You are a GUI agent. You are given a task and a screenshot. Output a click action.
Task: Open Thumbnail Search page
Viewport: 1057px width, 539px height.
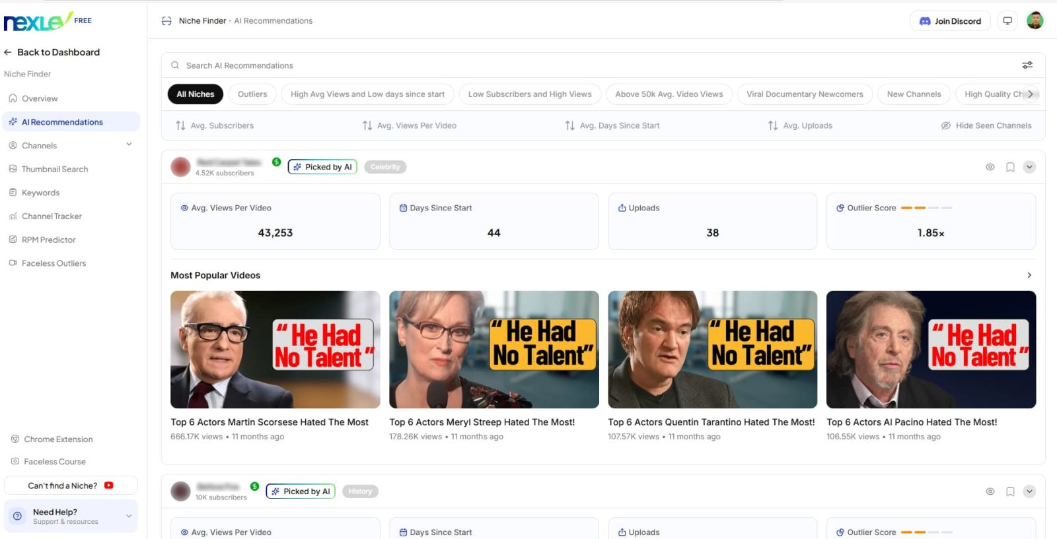(71, 169)
